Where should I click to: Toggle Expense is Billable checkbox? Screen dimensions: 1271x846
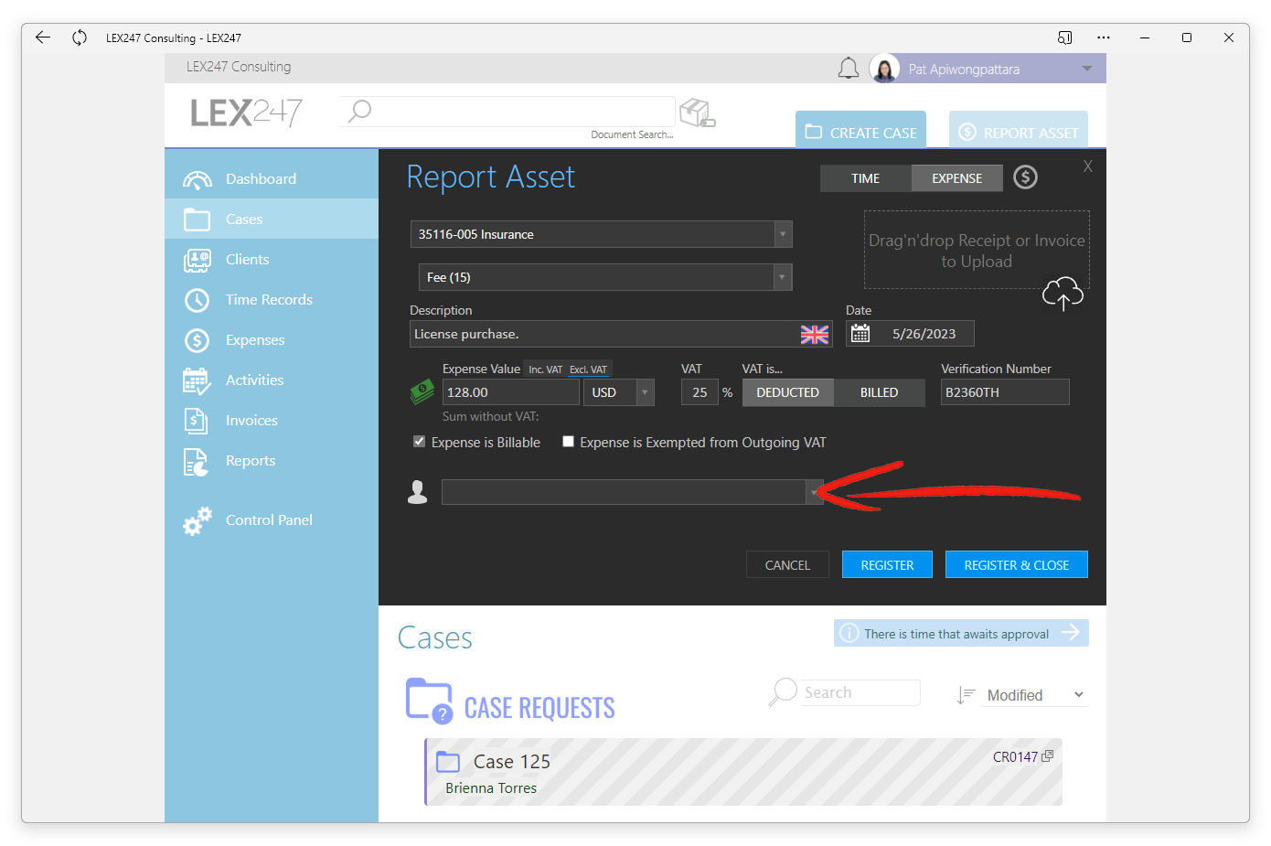coord(419,442)
